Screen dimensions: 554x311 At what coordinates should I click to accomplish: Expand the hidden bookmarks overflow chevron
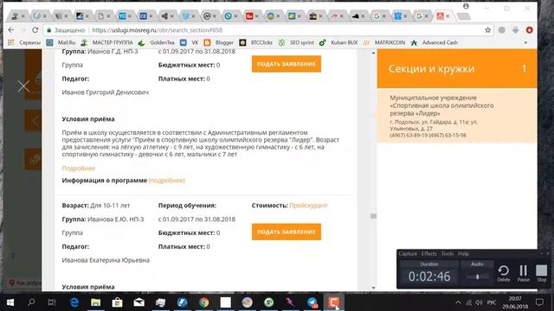(x=525, y=42)
